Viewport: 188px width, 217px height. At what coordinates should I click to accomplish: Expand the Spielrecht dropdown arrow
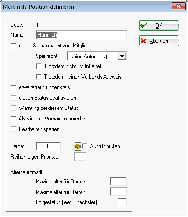pos(122,56)
